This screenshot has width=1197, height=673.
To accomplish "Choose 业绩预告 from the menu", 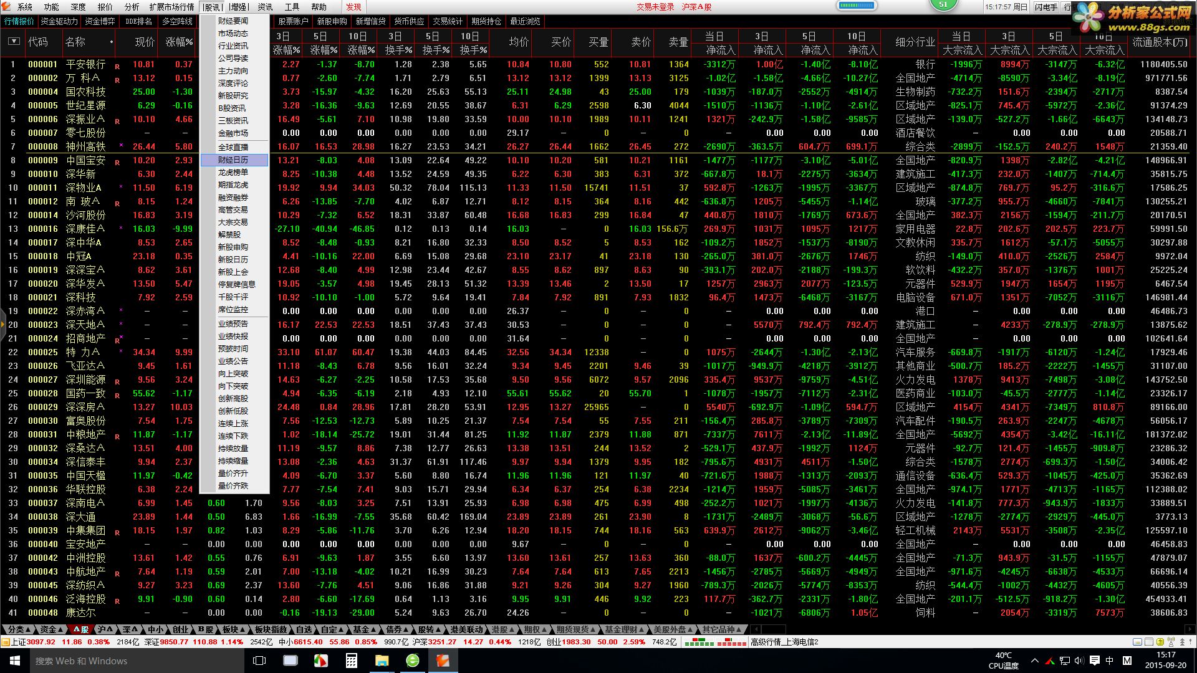I will coord(234,324).
